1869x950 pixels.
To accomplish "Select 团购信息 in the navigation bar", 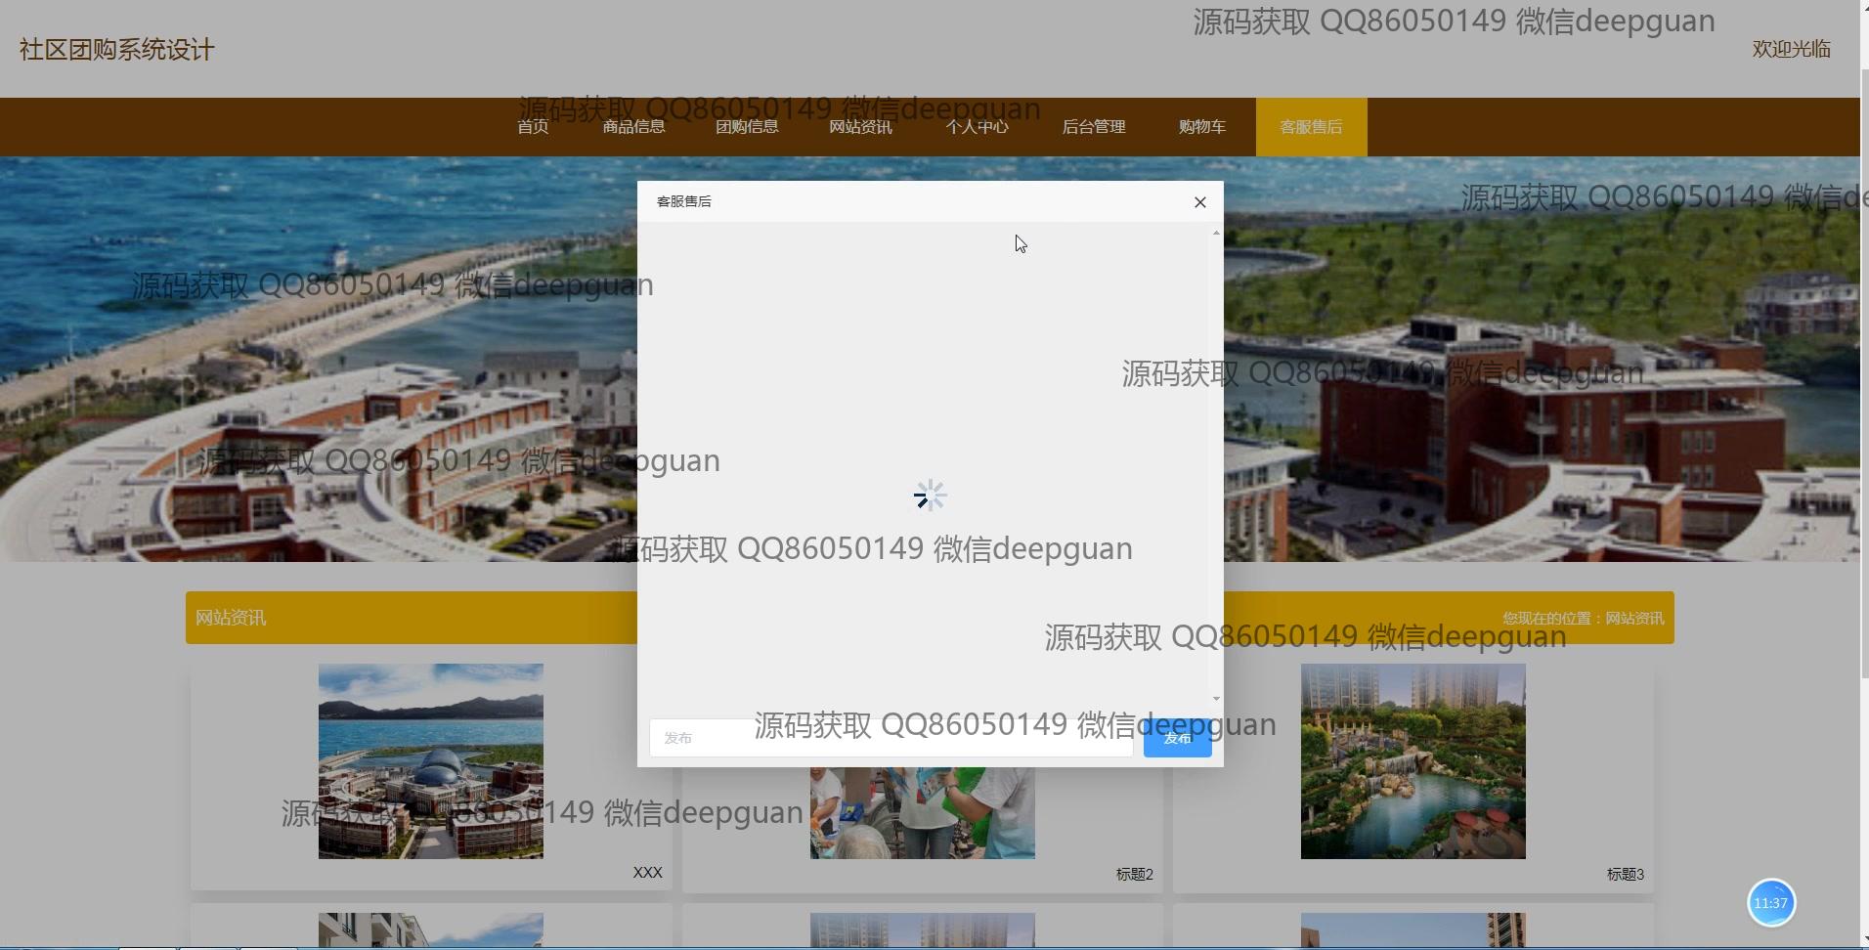I will (x=747, y=127).
